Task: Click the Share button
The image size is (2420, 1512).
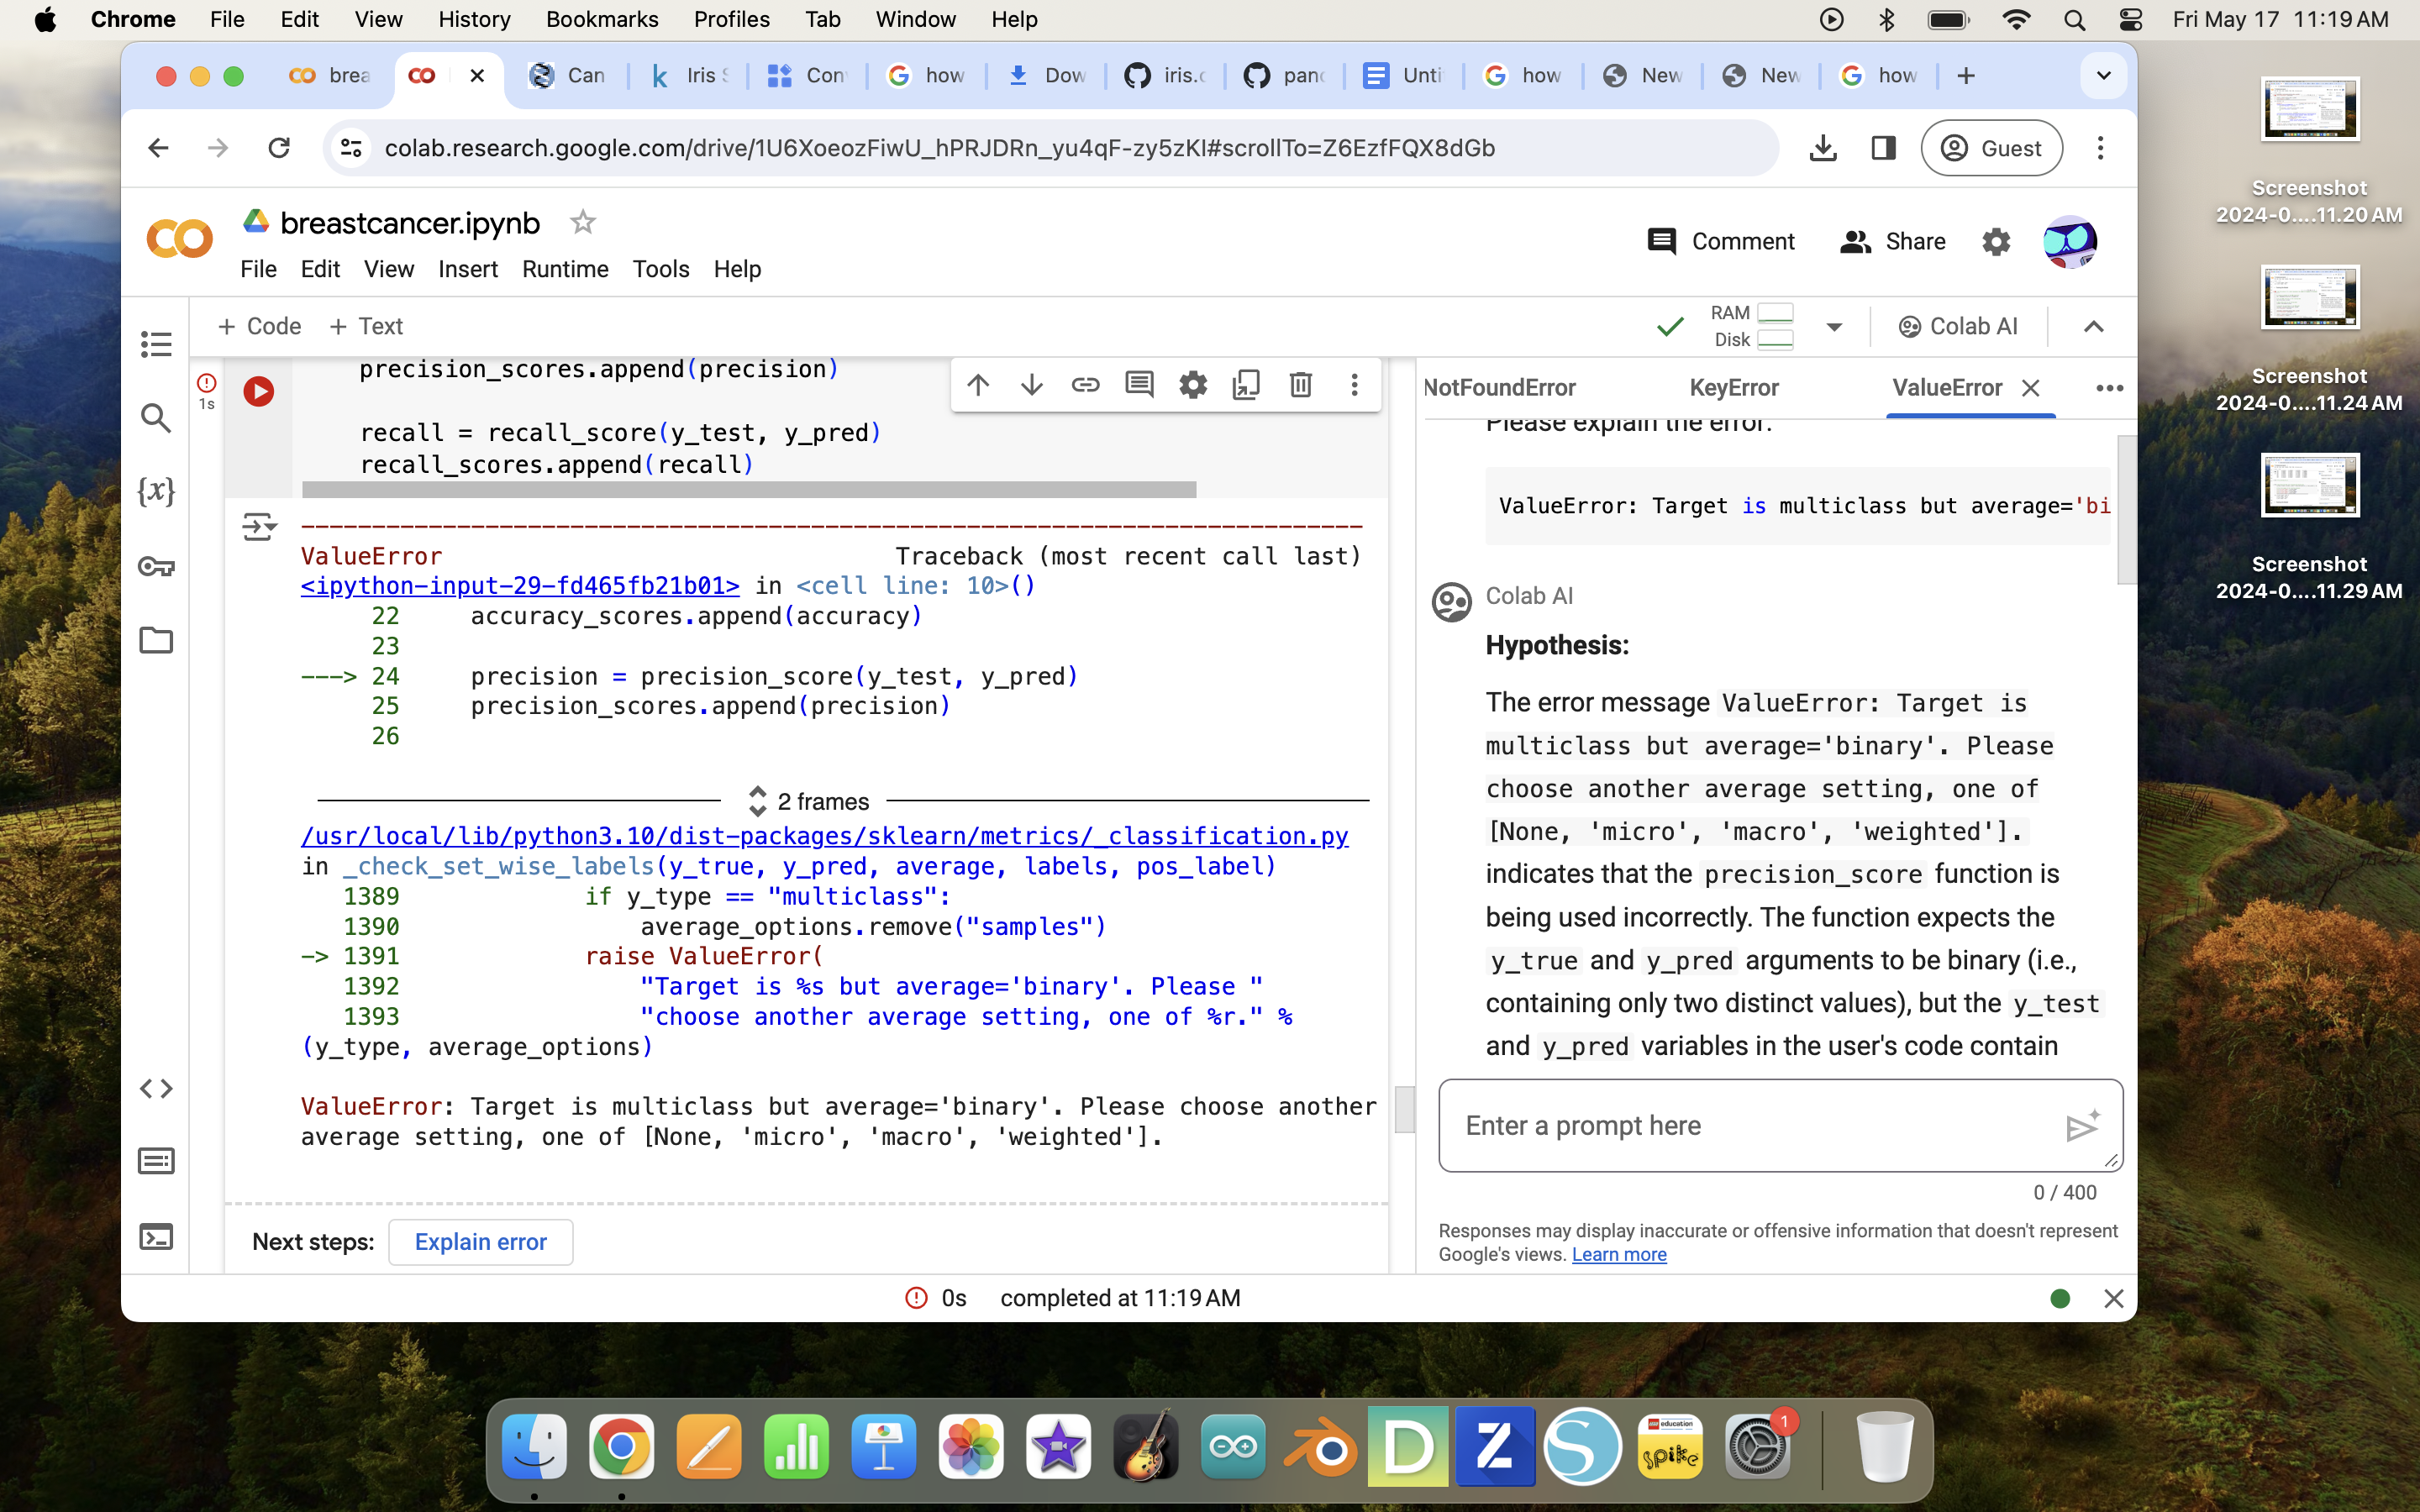Action: [1893, 242]
